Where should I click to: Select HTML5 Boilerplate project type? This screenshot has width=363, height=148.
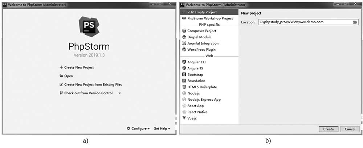pos(209,87)
